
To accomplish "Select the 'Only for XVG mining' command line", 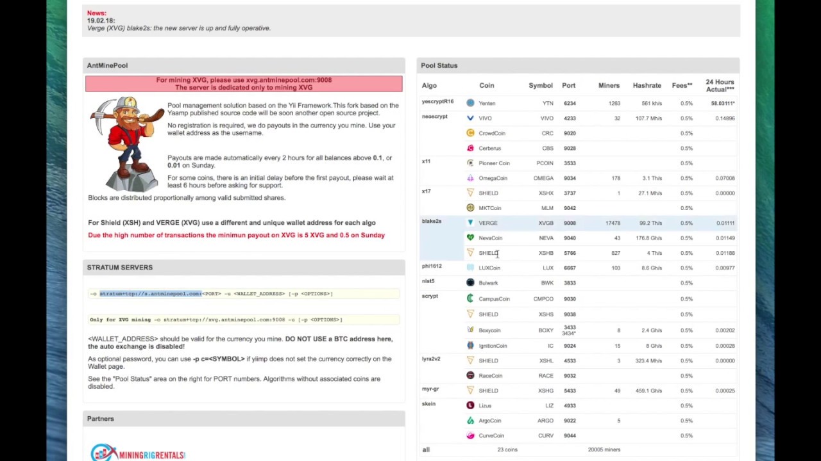I will pos(244,319).
